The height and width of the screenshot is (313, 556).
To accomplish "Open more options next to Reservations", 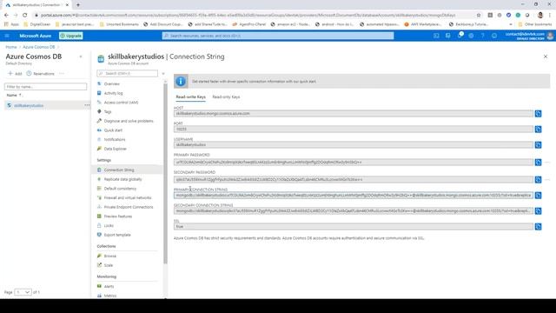I will coord(62,73).
